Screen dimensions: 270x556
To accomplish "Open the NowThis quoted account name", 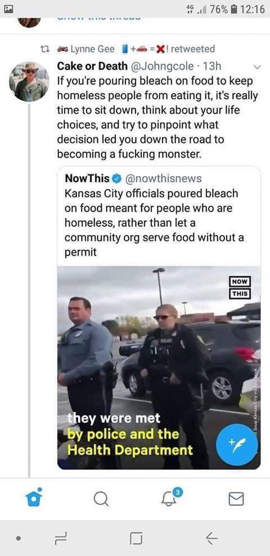I will tap(87, 178).
